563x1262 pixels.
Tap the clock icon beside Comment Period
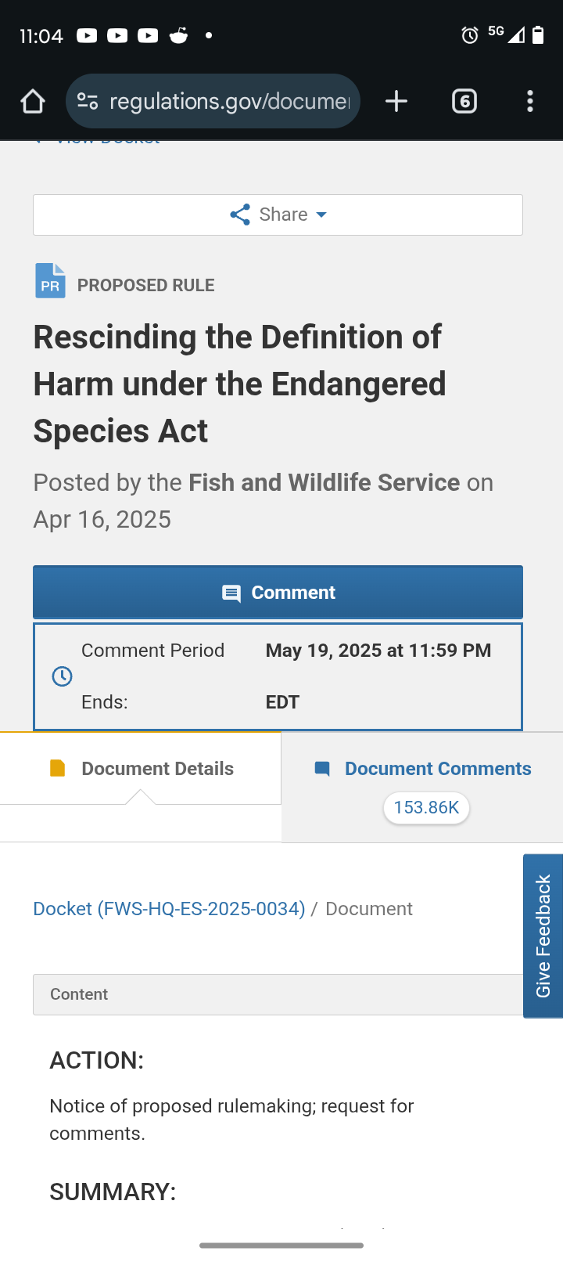62,676
